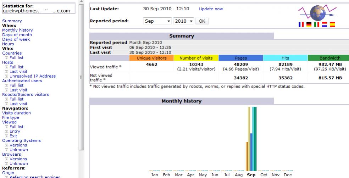Open Robots/Spiders Full list link
349x178 pixels.
(x=16, y=99)
